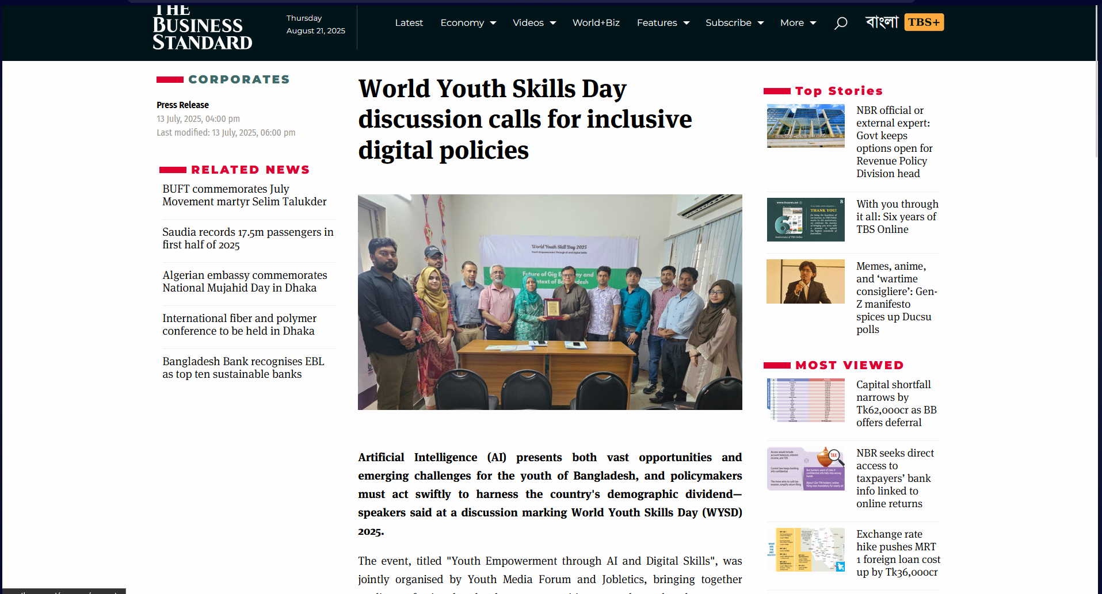1102x594 pixels.
Task: Click the NBR building thumbnail image
Action: point(806,126)
